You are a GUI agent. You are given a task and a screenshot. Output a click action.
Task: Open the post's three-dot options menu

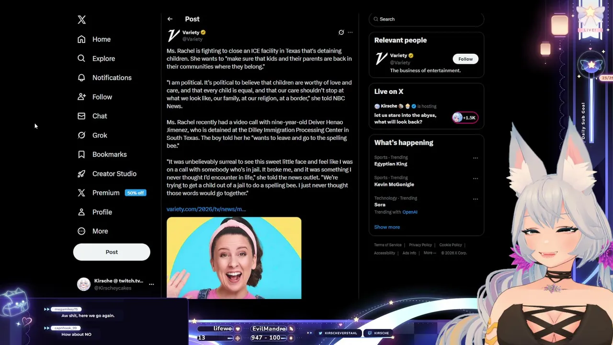point(350,33)
